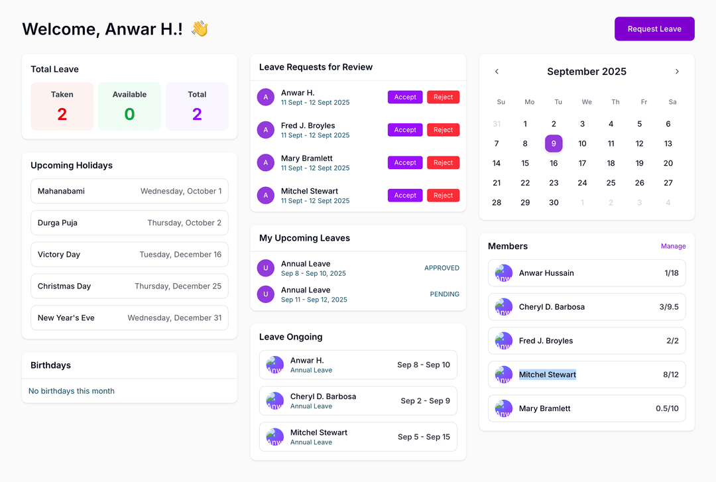This screenshot has height=482, width=716.
Task: Click the Taken leave count card
Action: [62, 106]
